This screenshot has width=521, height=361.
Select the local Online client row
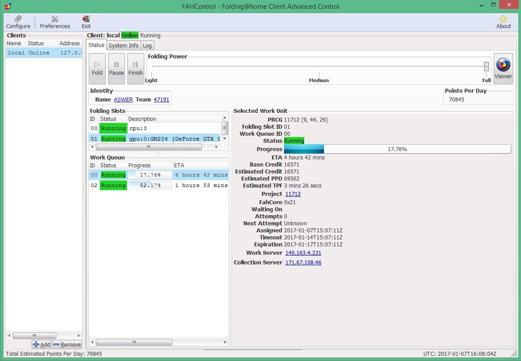coord(44,53)
